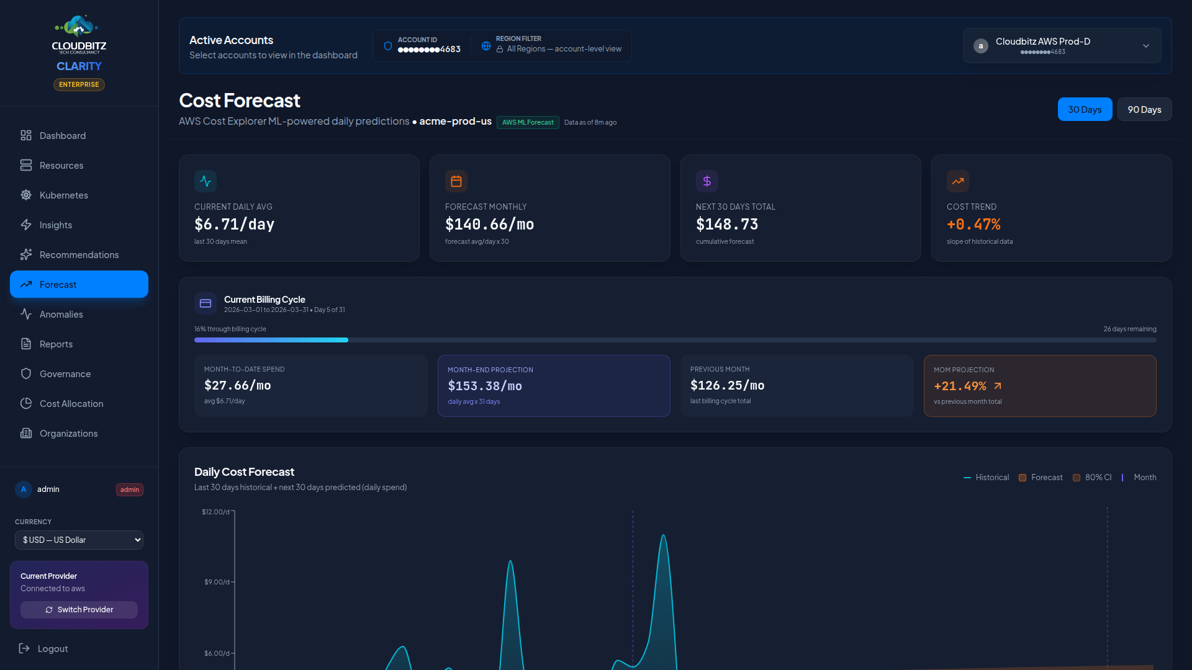Click the MoM Projection up-right arrow icon
1192x670 pixels.
pos(998,386)
